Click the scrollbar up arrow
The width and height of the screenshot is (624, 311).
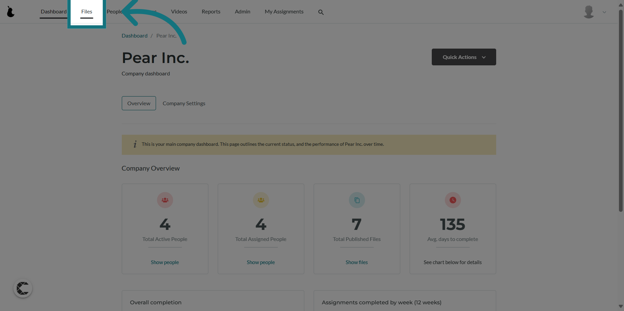[621, 4]
